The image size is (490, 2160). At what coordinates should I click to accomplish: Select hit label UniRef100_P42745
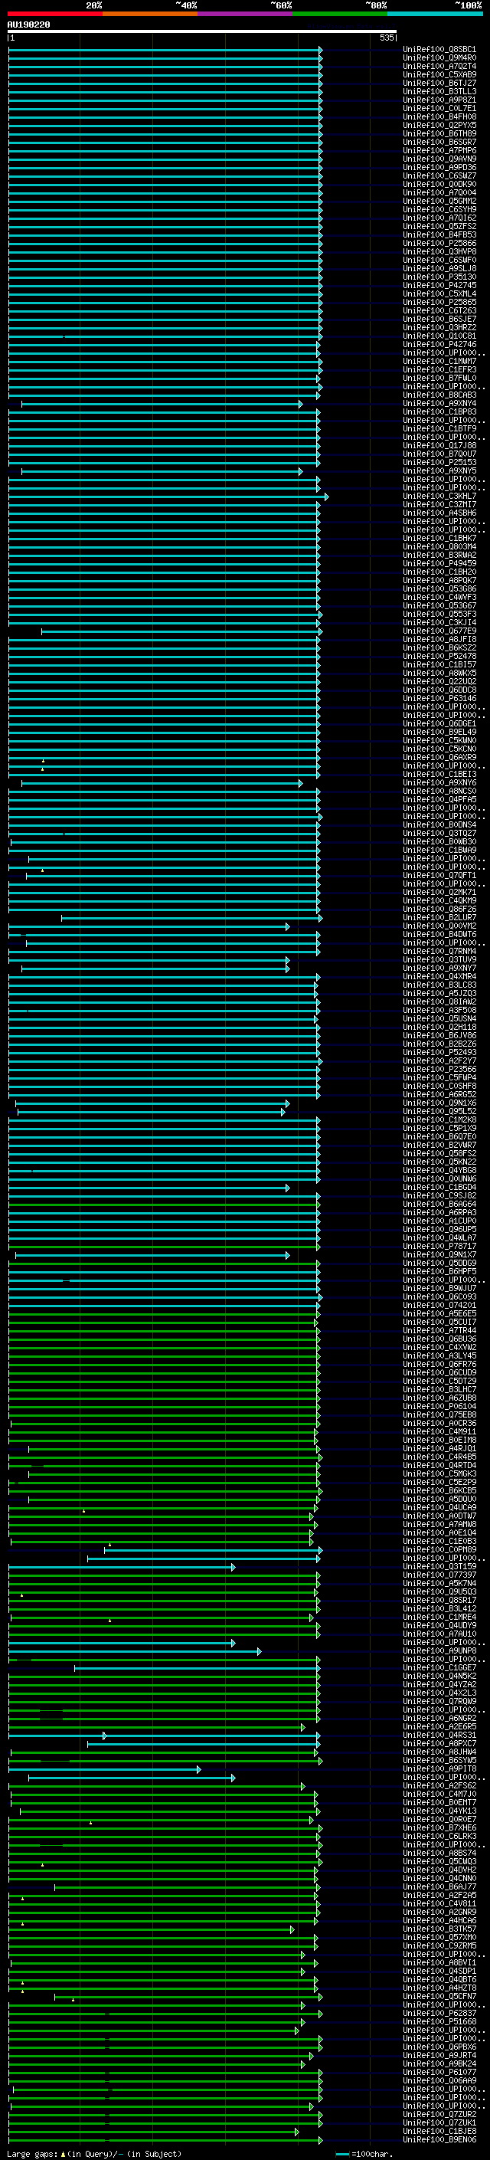439,285
